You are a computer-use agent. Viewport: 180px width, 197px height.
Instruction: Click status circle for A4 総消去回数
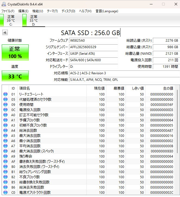click(5, 130)
